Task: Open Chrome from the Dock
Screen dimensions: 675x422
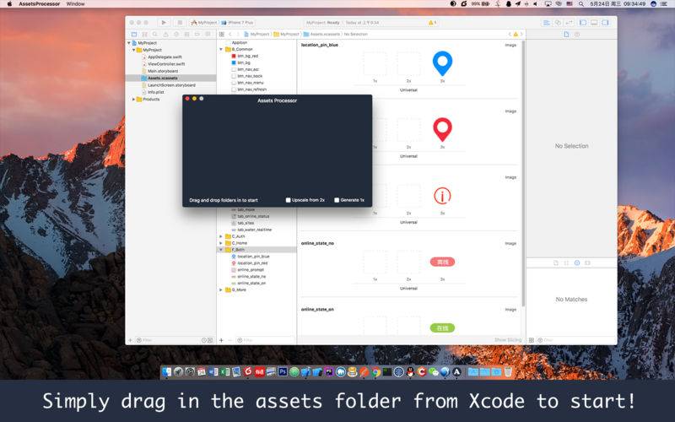Action: coord(375,371)
